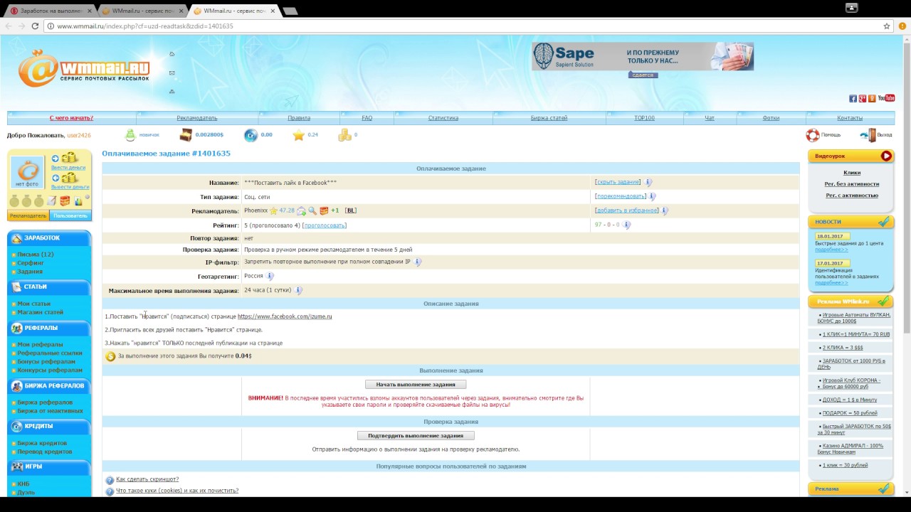The height and width of the screenshot is (512, 911).
Task: Switch to the Пользователь mode tab
Action: pyautogui.click(x=70, y=215)
